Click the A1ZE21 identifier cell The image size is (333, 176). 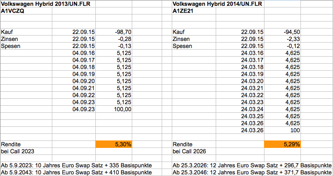183,11
